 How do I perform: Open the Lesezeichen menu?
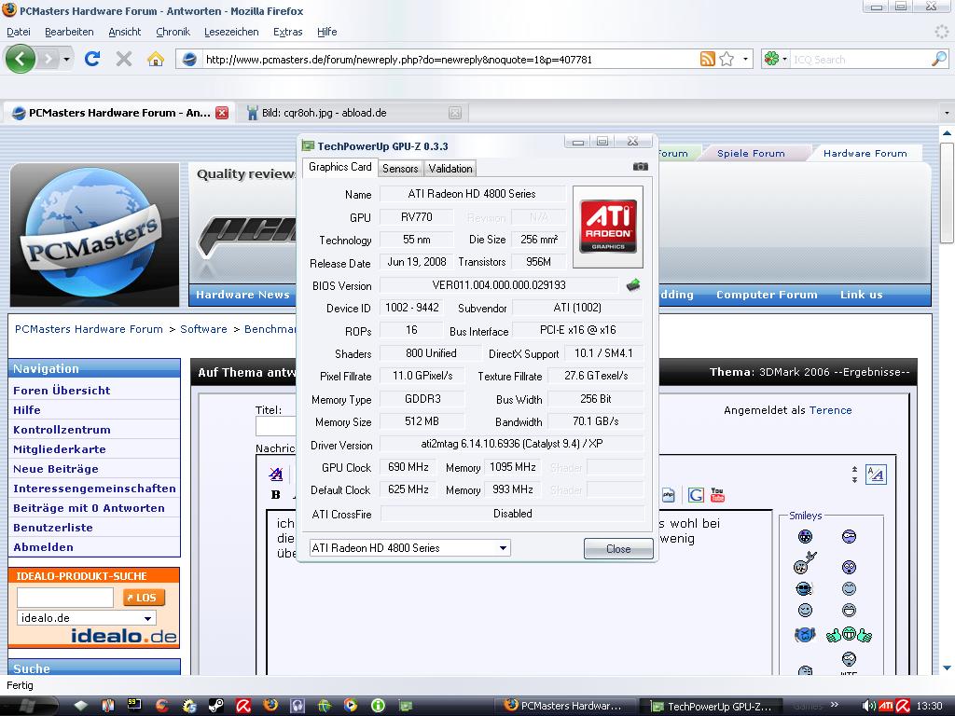(231, 32)
